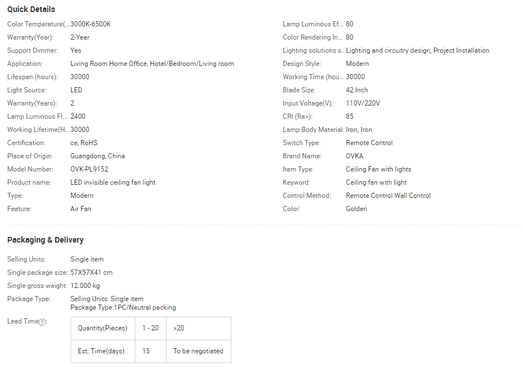Click the truncated Lighting solutions s... label
Viewport: 523px width, 374px height.
(x=314, y=50)
